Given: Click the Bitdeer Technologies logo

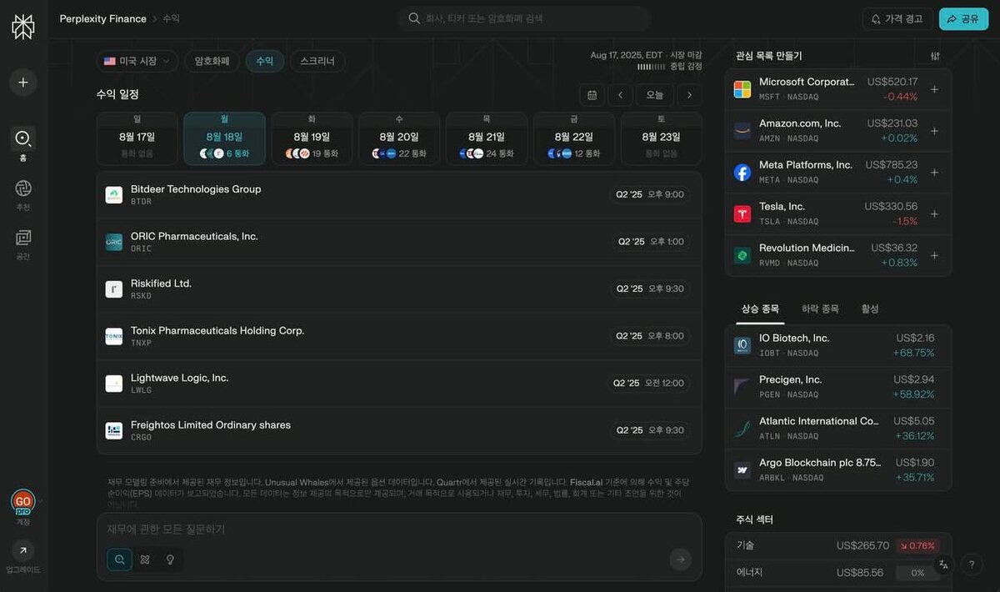Looking at the screenshot, I should coord(114,195).
